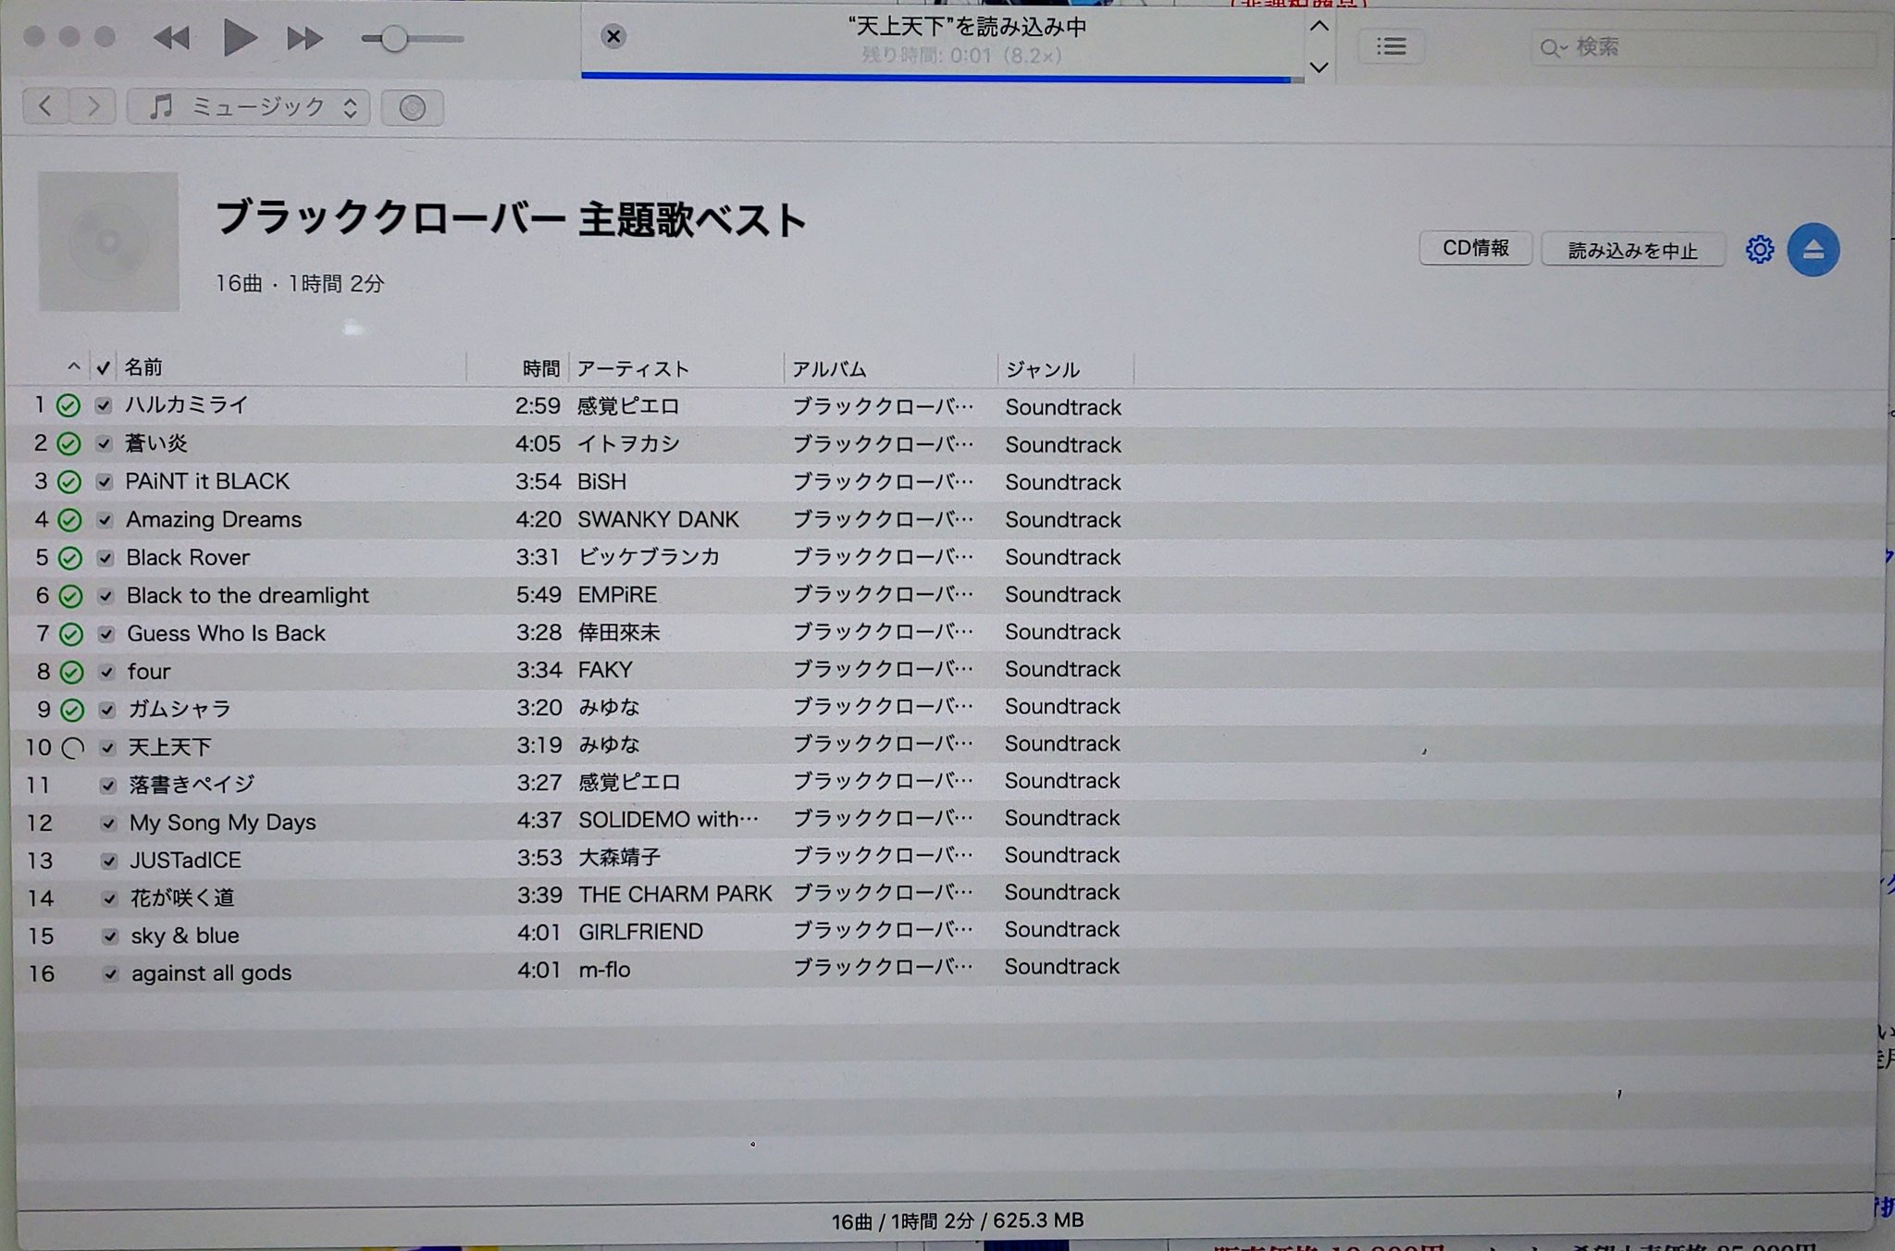Screen dimensions: 1895x1251
Task: Click the green imported icon for 蒼い炎
Action: (69, 443)
